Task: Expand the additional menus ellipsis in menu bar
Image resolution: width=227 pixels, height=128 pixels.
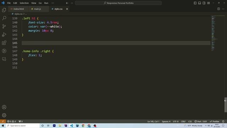Action: (x=53, y=3)
